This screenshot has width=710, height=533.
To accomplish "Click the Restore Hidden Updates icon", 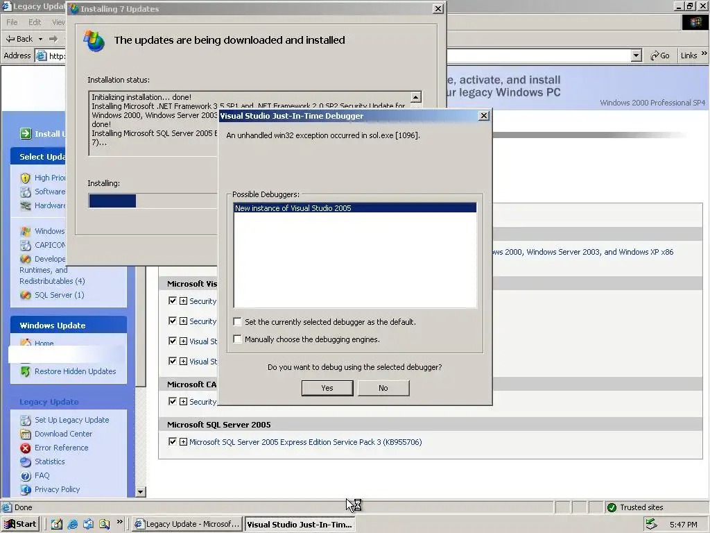I will point(26,372).
